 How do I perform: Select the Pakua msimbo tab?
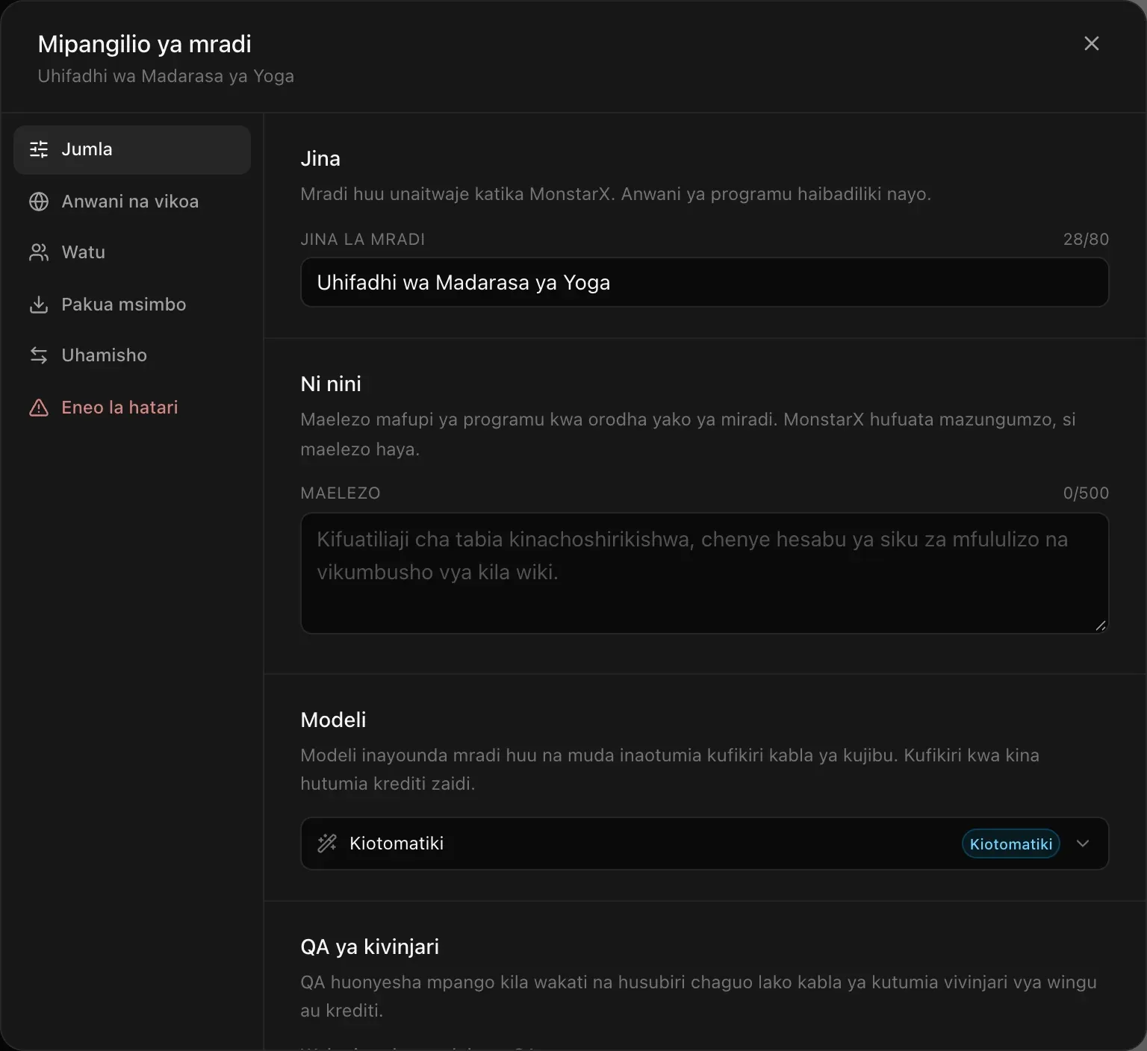pos(132,305)
